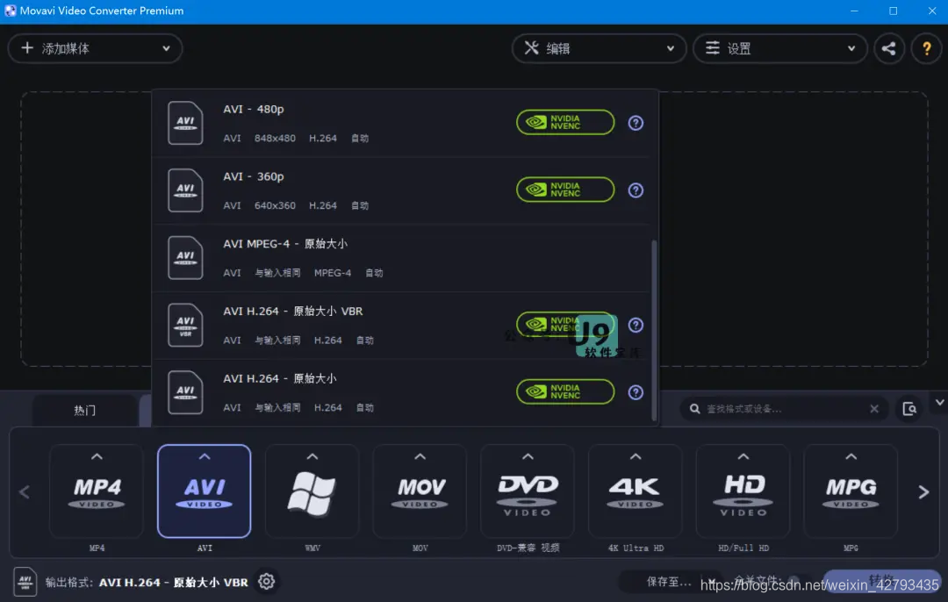This screenshot has height=602, width=948.
Task: Choose the AVI H.264 - 原始大小 preset
Action: (402, 393)
